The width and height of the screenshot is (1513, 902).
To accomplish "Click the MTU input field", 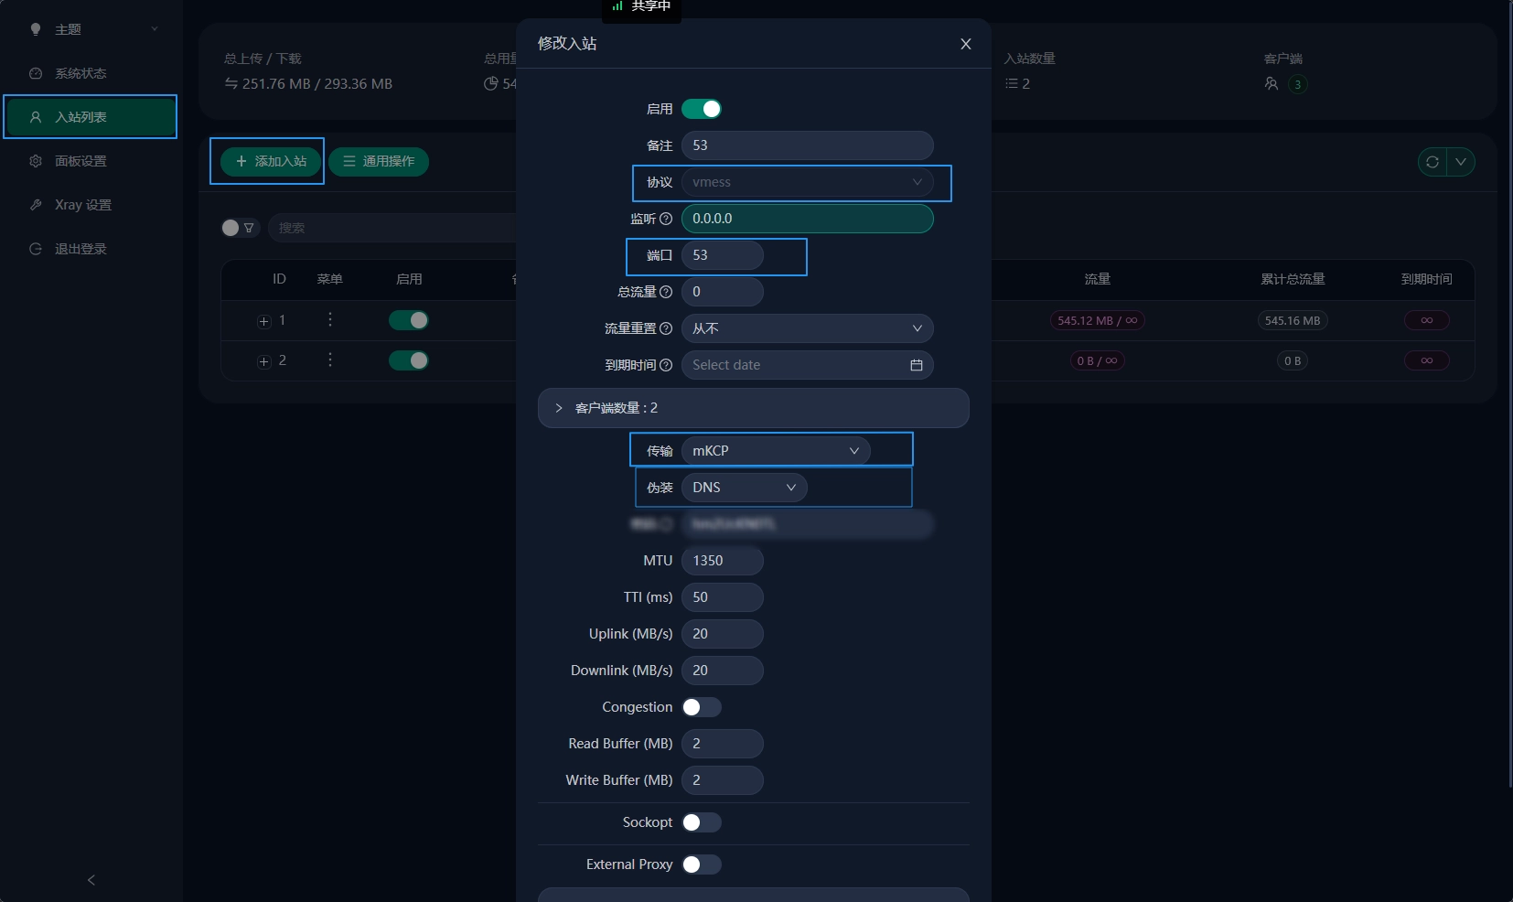I will point(722,561).
